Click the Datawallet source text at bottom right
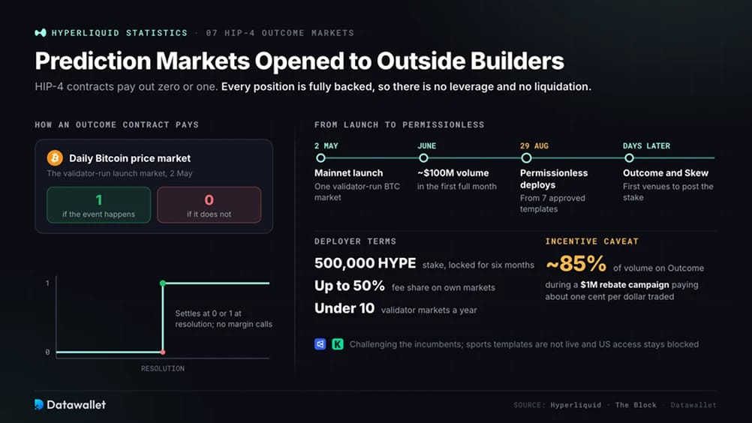The width and height of the screenshot is (752, 423). 693,405
